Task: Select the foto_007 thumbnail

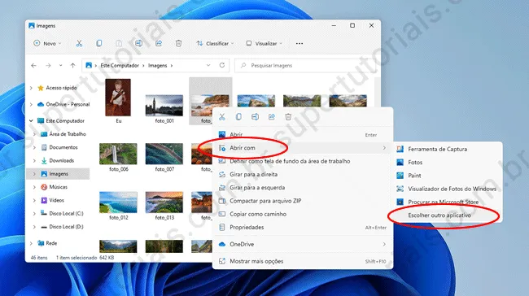Action: pos(164,154)
